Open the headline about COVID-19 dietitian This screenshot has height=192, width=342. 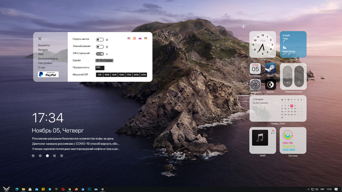click(x=76, y=144)
